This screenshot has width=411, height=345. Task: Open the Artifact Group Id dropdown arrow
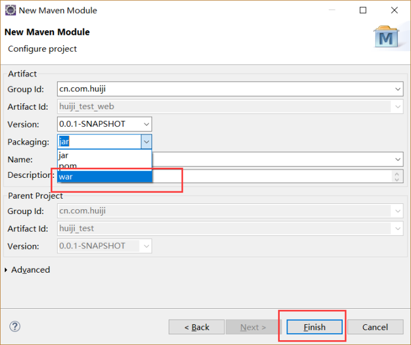tap(397, 89)
